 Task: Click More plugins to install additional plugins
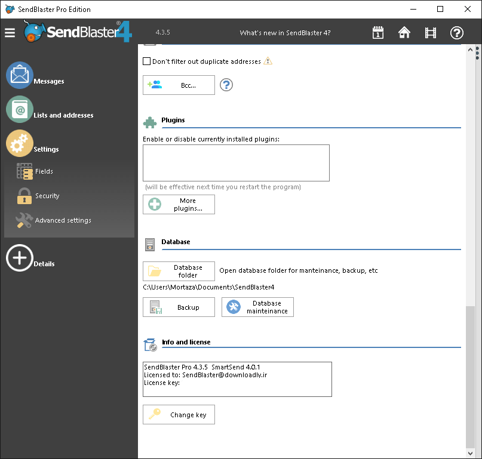[x=179, y=204]
